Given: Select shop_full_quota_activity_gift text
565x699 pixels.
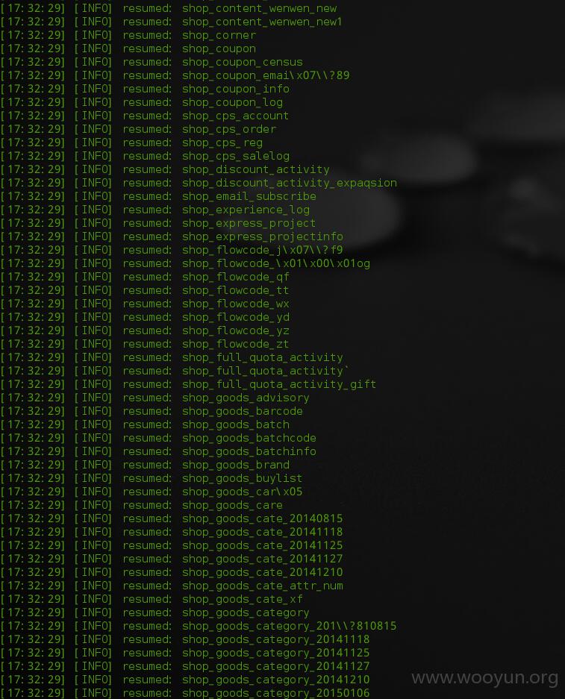Looking at the screenshot, I should [x=279, y=384].
